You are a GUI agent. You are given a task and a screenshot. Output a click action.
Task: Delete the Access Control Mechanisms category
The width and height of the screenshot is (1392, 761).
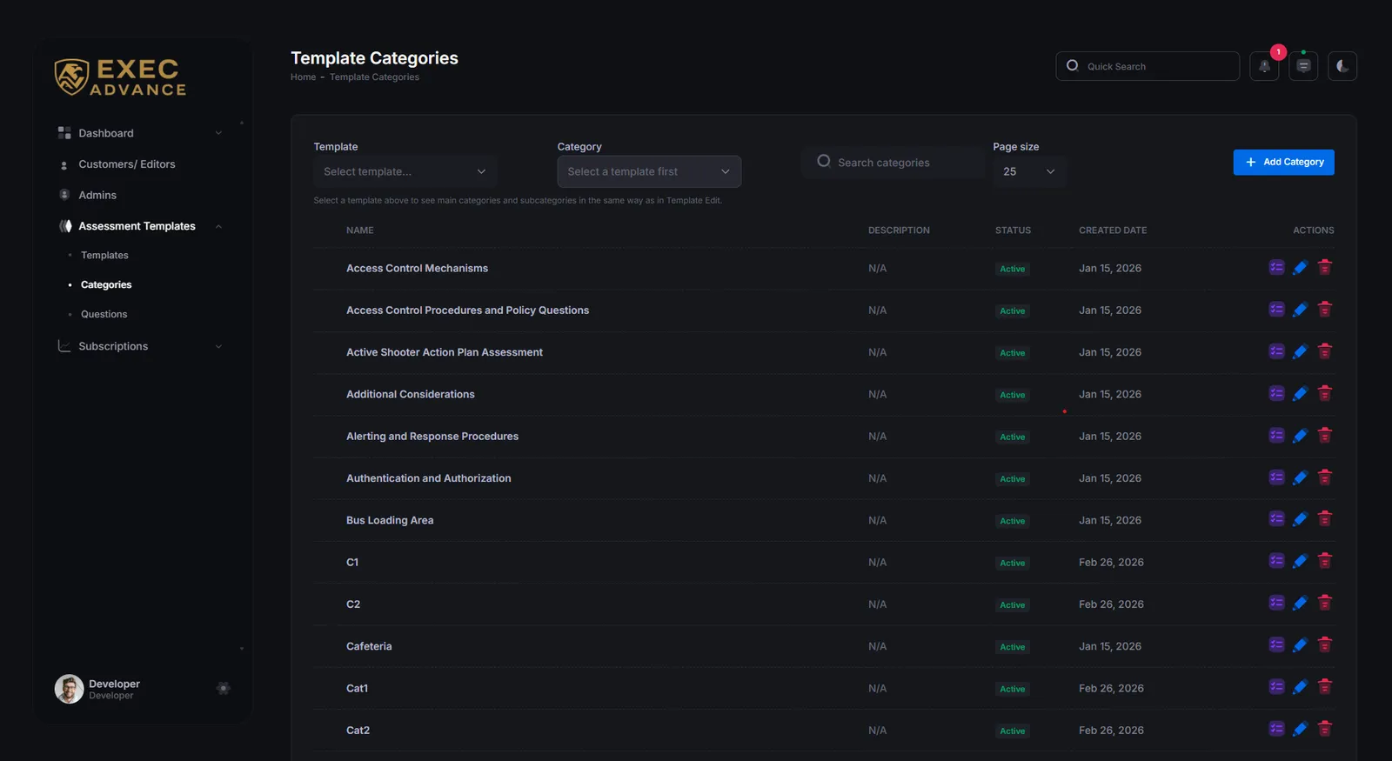point(1324,268)
